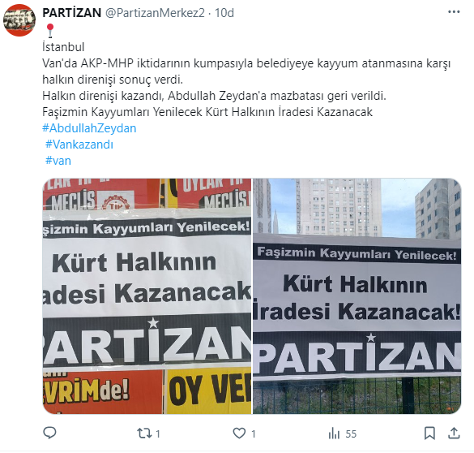The width and height of the screenshot is (474, 453).
Task: Open the 10d timestamp link
Action: (224, 13)
